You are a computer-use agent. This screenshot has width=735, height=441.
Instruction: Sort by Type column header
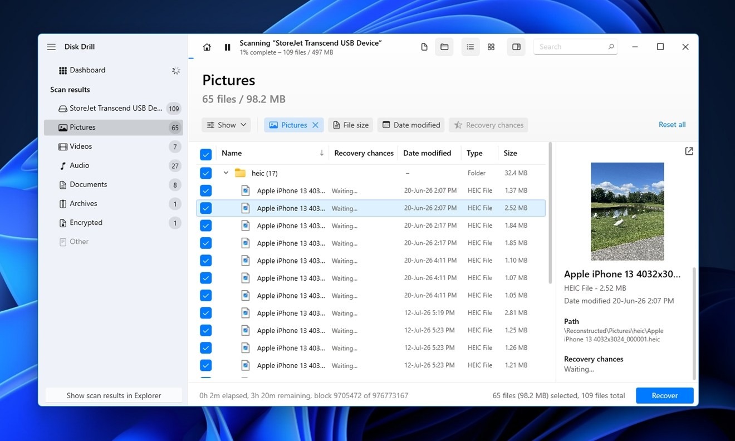(x=474, y=153)
